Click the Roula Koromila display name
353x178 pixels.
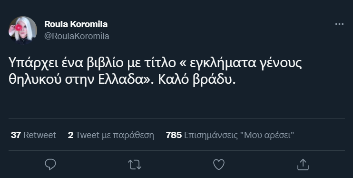(x=76, y=24)
